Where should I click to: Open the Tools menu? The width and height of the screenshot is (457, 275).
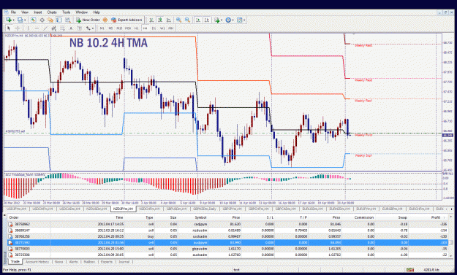pyautogui.click(x=66, y=12)
